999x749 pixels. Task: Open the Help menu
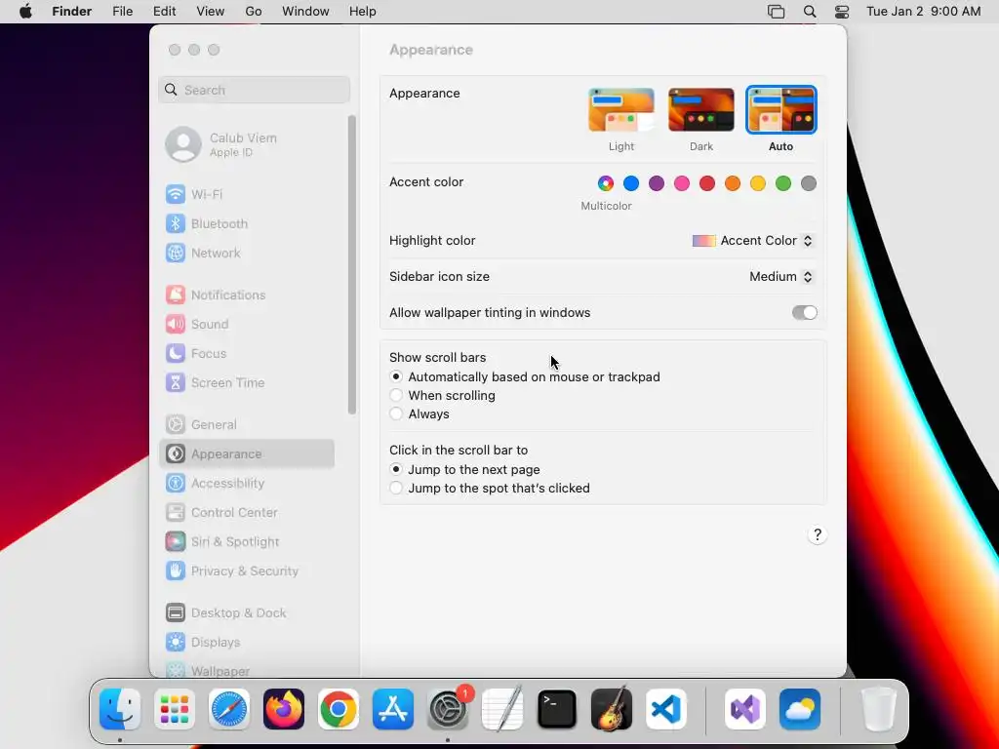point(363,12)
